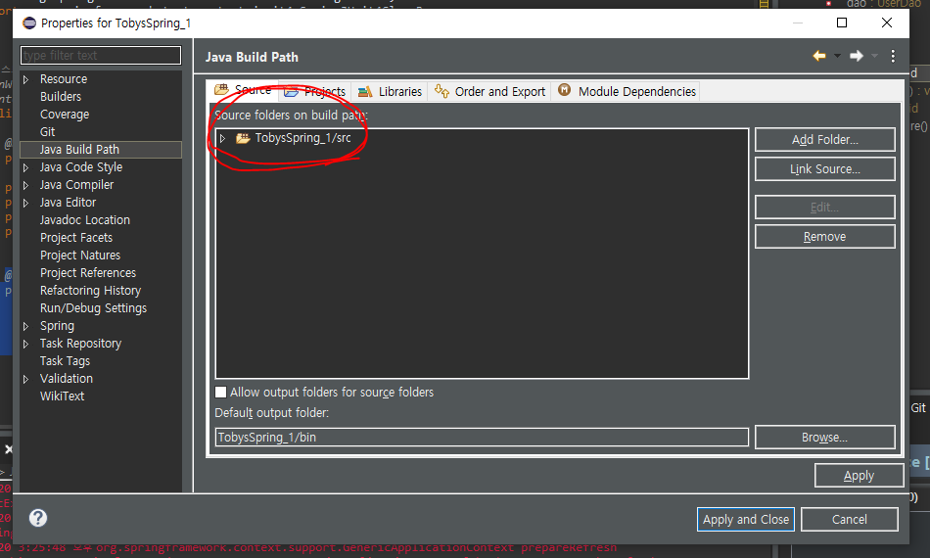Viewport: 930px width, 558px height.
Task: Expand the Task Repository node
Action: [25, 344]
